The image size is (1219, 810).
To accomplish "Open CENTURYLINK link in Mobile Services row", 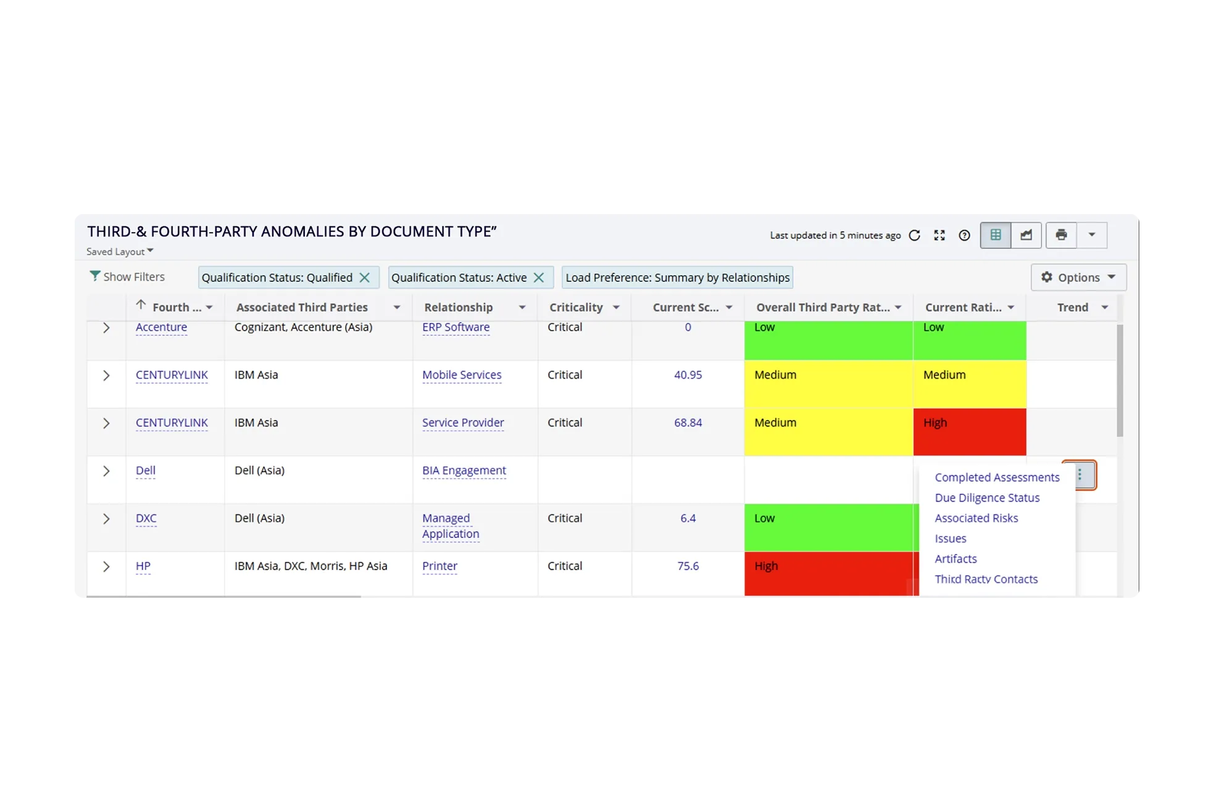I will point(172,375).
